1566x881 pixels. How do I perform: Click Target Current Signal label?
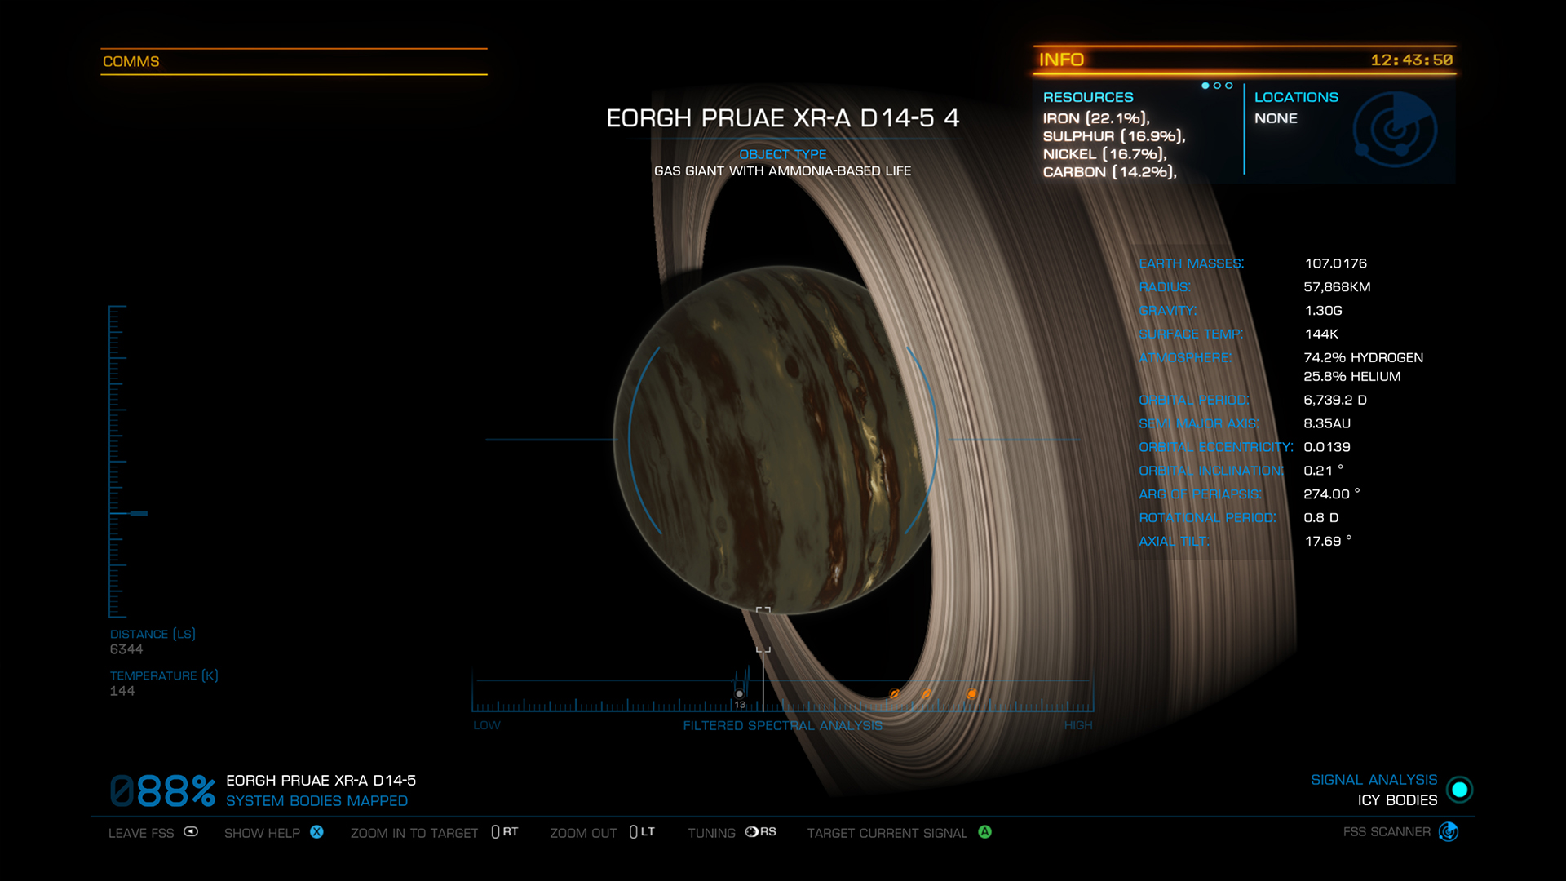click(x=887, y=833)
